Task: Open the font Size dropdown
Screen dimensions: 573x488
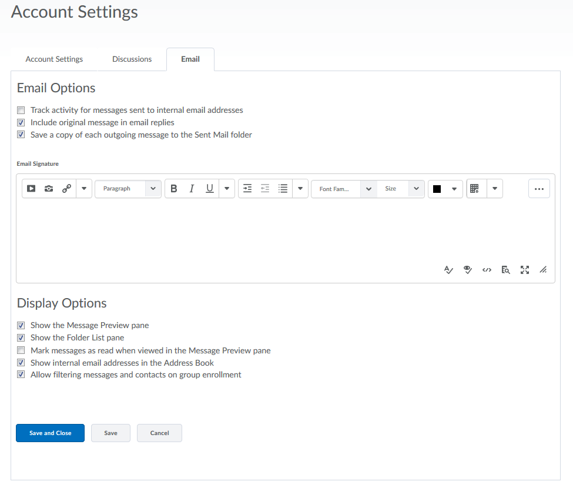Action: (401, 189)
